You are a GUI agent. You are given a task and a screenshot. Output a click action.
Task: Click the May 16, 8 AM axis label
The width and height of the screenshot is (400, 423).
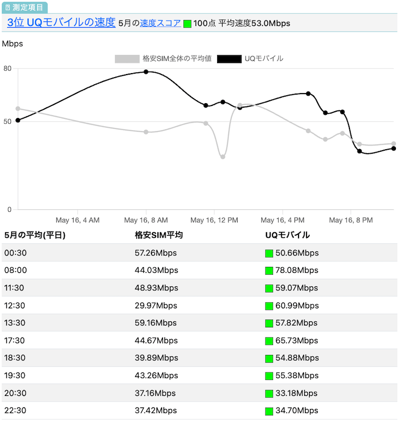pyautogui.click(x=146, y=220)
